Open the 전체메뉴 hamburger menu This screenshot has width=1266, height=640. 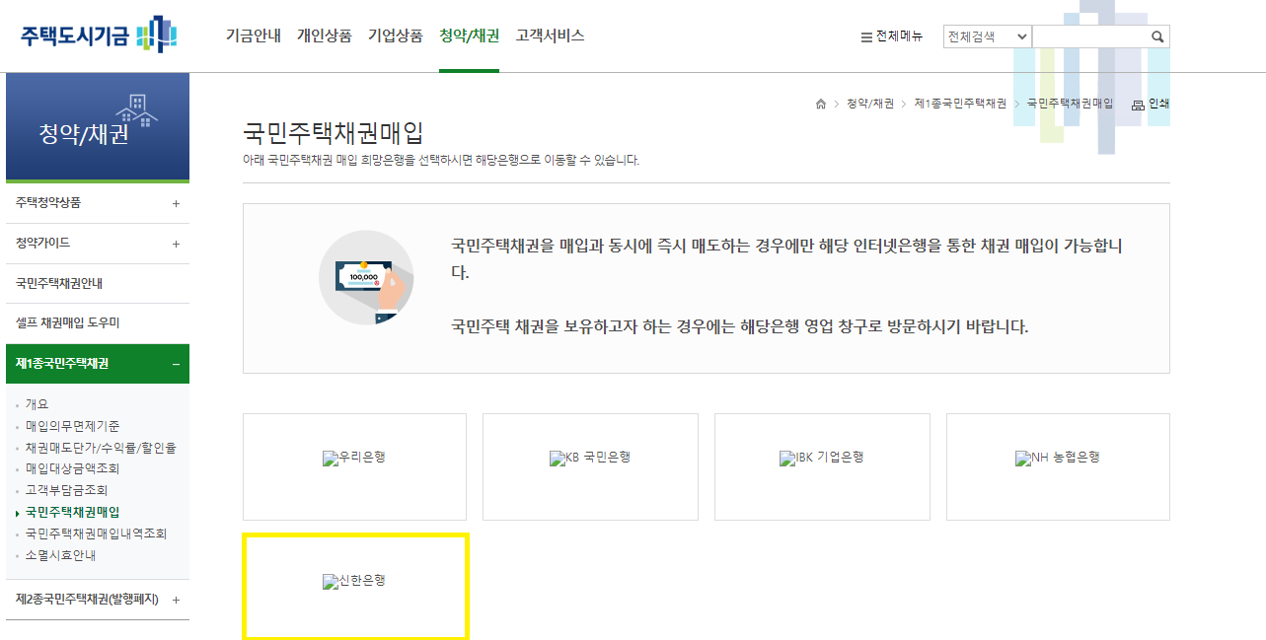click(892, 36)
